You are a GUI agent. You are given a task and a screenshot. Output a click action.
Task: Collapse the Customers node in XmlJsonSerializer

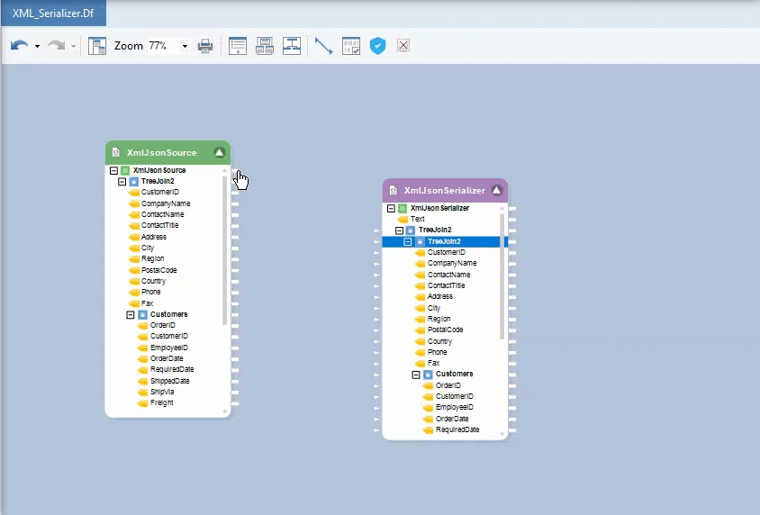tap(417, 375)
